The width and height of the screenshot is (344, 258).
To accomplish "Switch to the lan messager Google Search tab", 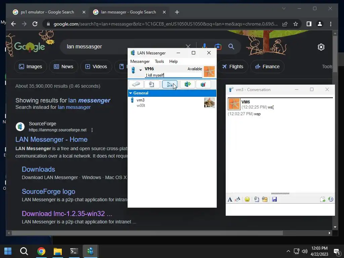I will (x=128, y=12).
